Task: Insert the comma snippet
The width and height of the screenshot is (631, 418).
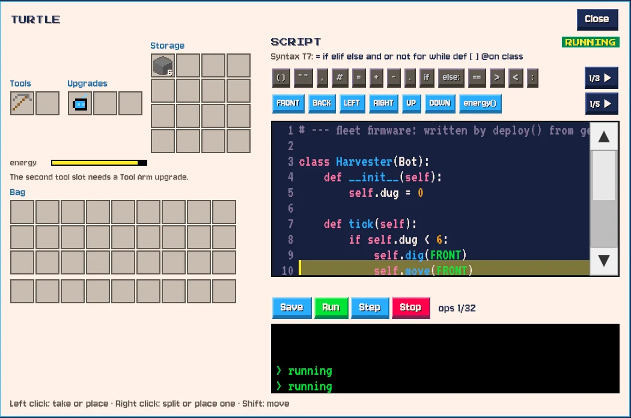Action: click(x=322, y=77)
